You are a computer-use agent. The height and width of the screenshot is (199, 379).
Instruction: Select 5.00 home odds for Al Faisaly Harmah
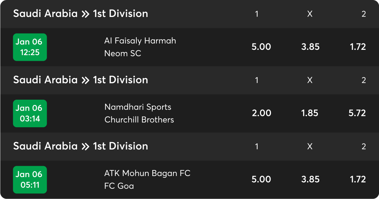pyautogui.click(x=261, y=47)
